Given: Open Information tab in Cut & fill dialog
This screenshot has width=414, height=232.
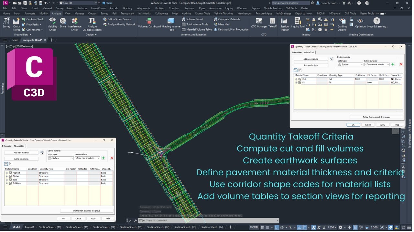Looking at the screenshot, I should coord(297,52).
